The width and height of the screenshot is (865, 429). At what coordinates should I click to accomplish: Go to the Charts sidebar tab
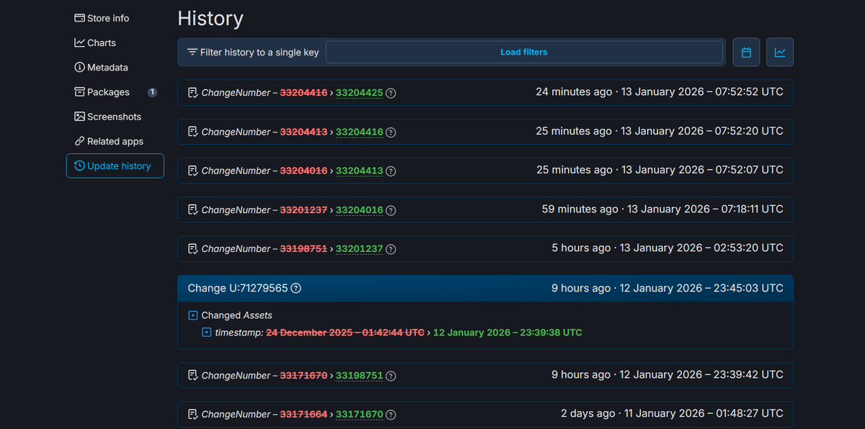(x=95, y=42)
